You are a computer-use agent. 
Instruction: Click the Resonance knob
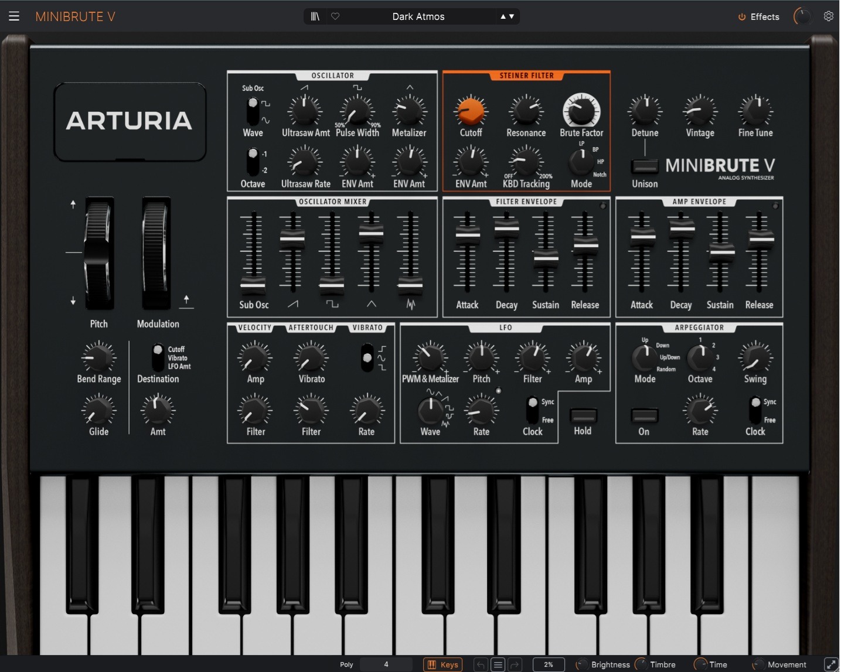pyautogui.click(x=526, y=111)
